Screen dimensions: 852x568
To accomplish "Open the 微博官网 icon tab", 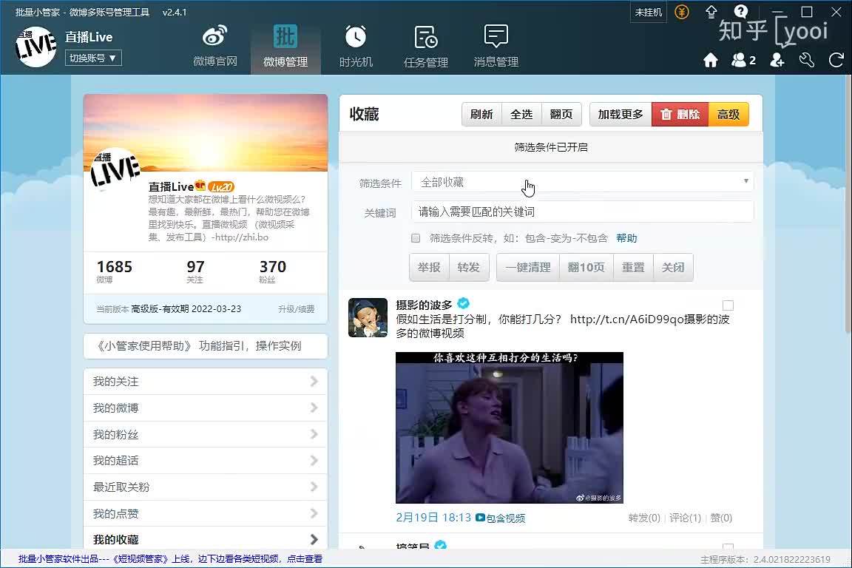I will tap(215, 47).
